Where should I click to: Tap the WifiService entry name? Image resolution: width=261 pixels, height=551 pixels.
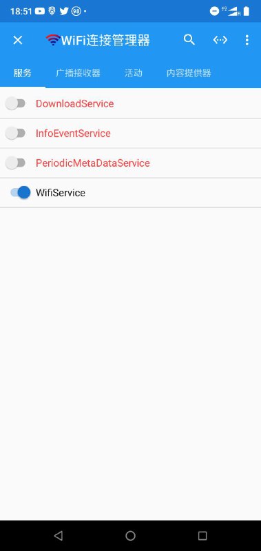click(61, 193)
